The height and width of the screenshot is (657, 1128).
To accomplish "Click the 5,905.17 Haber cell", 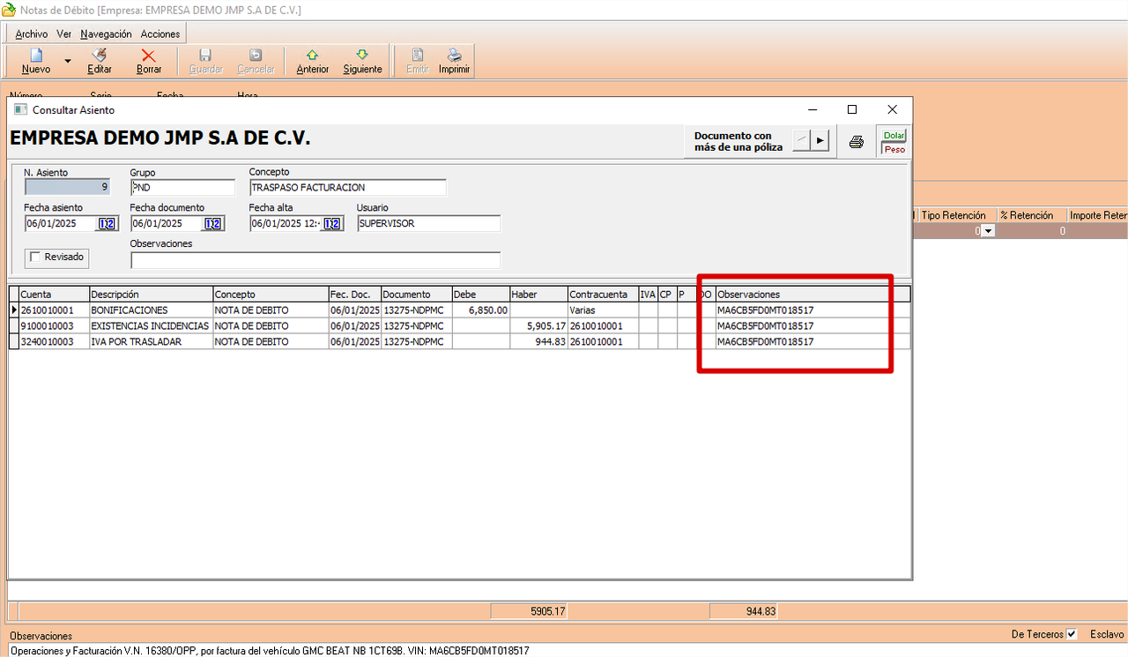I will point(538,326).
